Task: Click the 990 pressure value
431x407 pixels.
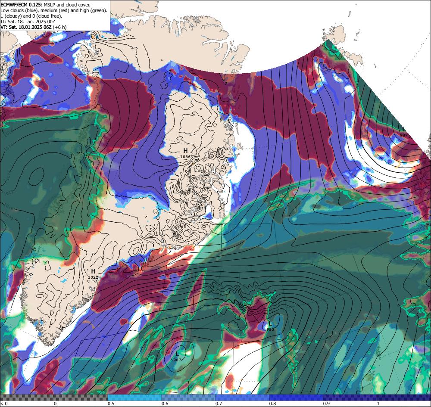Action: pos(270,329)
